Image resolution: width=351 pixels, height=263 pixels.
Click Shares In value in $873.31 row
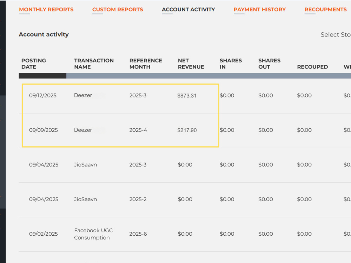click(x=227, y=95)
